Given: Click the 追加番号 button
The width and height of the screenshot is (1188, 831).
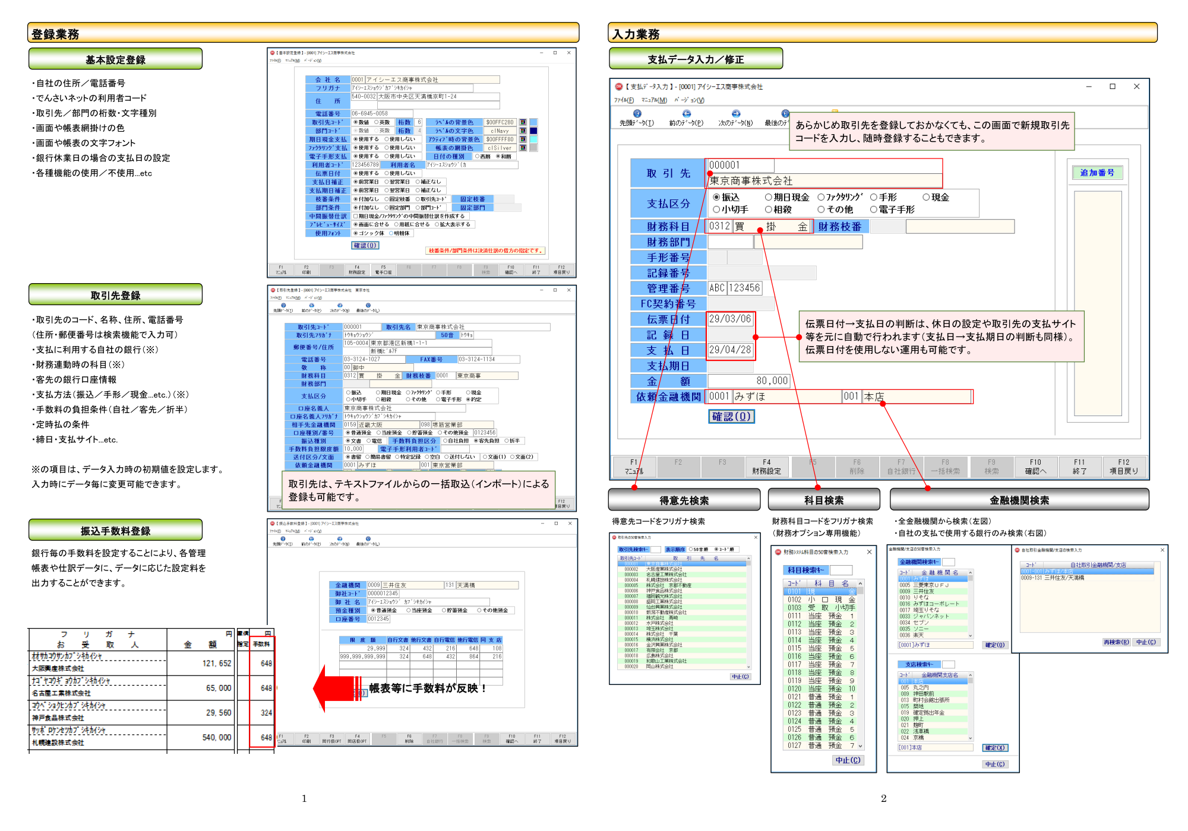Looking at the screenshot, I should 1097,173.
